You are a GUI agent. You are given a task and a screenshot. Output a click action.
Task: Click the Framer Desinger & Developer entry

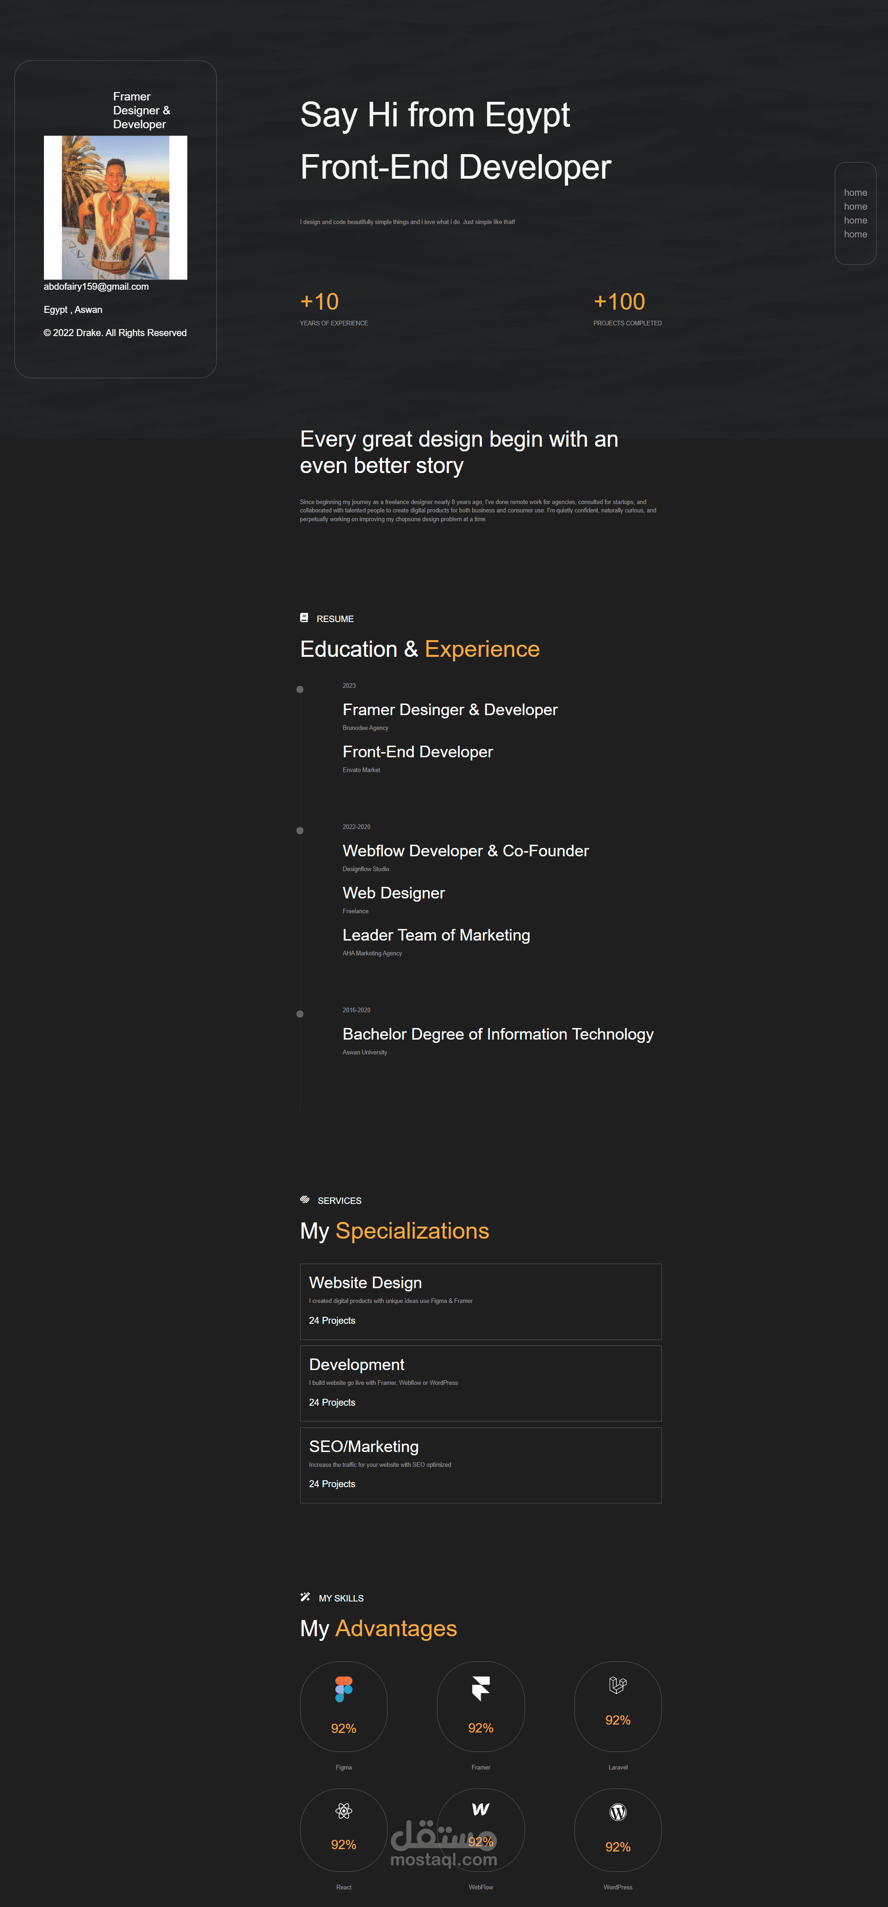(x=450, y=709)
